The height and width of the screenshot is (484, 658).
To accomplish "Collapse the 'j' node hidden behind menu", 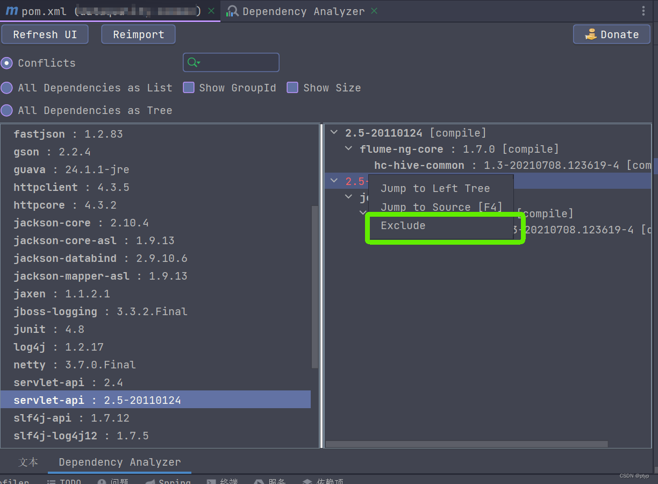I will 348,197.
